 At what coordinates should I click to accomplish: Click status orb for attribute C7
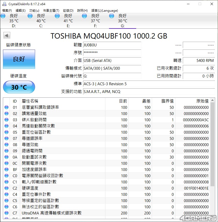click(6, 213)
